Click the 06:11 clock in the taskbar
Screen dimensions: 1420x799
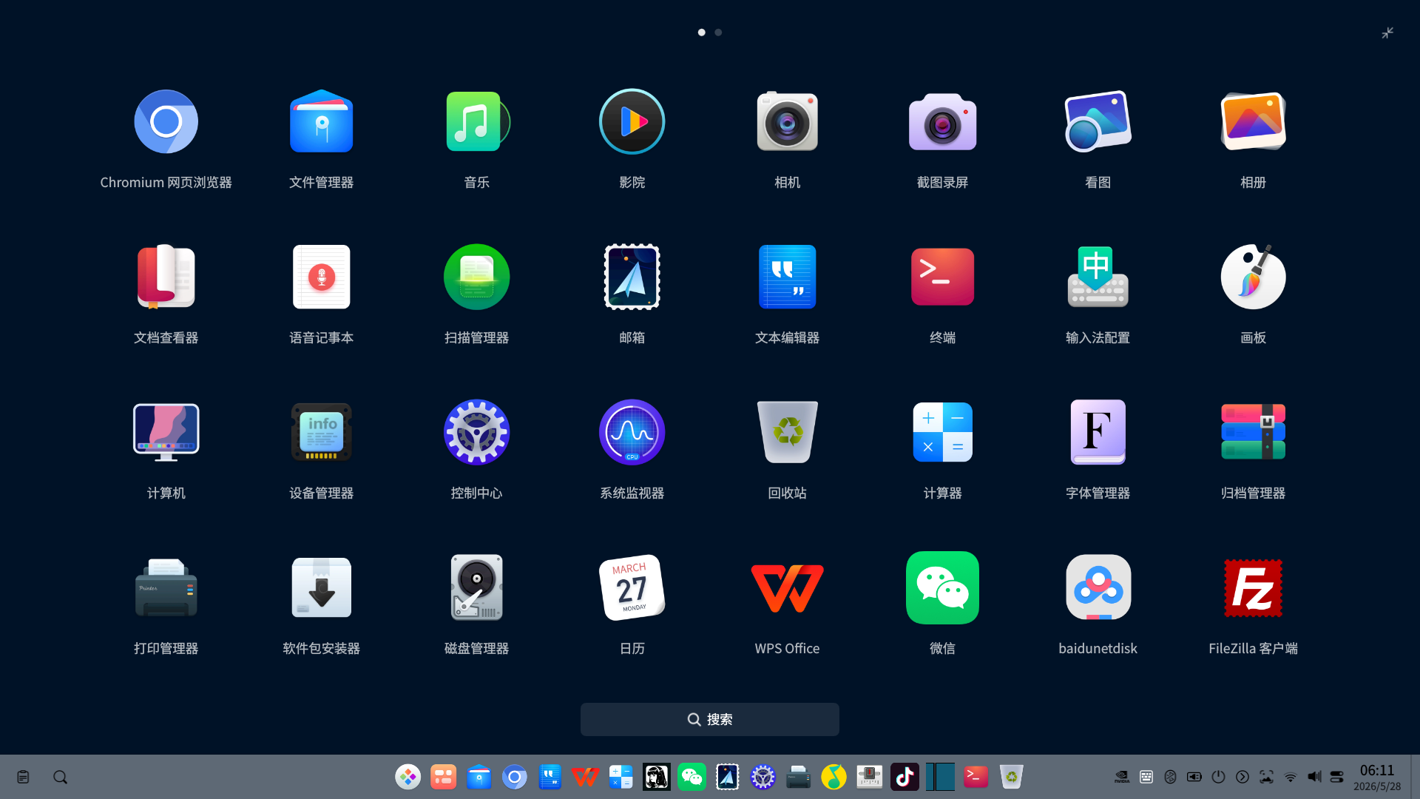(x=1377, y=771)
